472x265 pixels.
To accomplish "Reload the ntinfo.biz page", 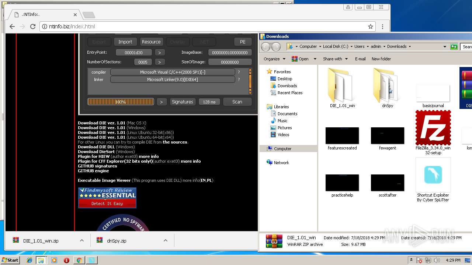I will click(32, 26).
